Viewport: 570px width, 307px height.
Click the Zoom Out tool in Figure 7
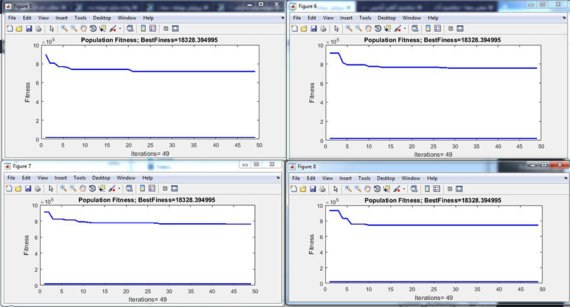[73, 188]
